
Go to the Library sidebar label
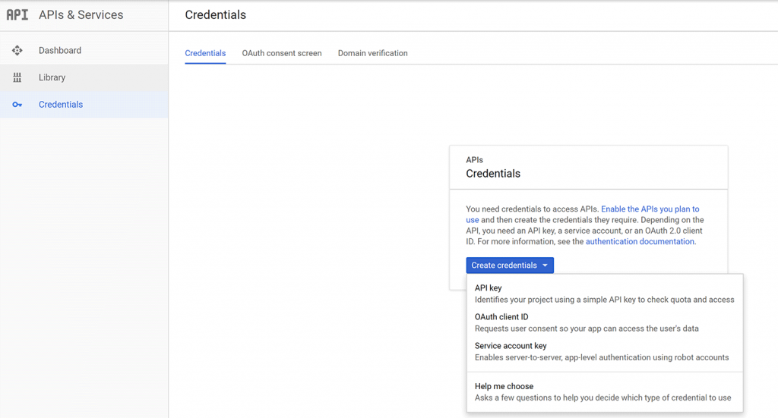[x=52, y=77]
